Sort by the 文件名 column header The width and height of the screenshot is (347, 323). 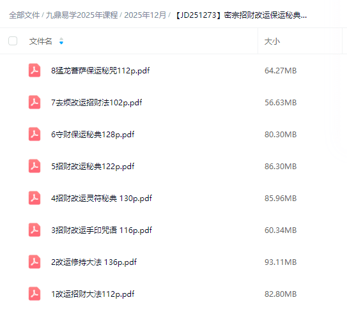40,41
